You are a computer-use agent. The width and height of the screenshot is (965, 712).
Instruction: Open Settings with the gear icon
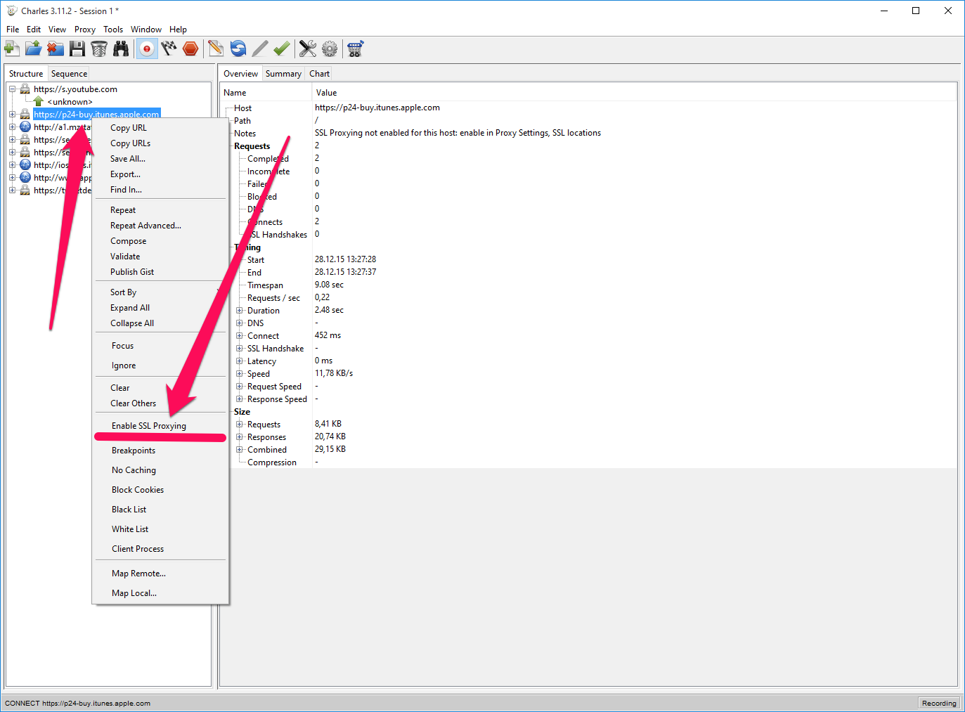330,48
